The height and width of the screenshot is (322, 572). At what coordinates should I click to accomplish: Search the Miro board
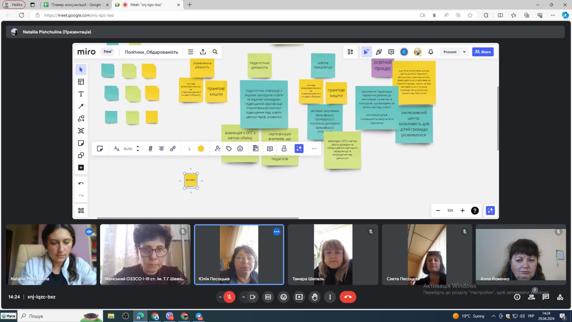tap(215, 52)
